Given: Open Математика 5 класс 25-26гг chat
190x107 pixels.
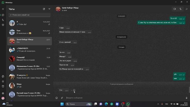Looking at the screenshot, I should [x=30, y=68].
